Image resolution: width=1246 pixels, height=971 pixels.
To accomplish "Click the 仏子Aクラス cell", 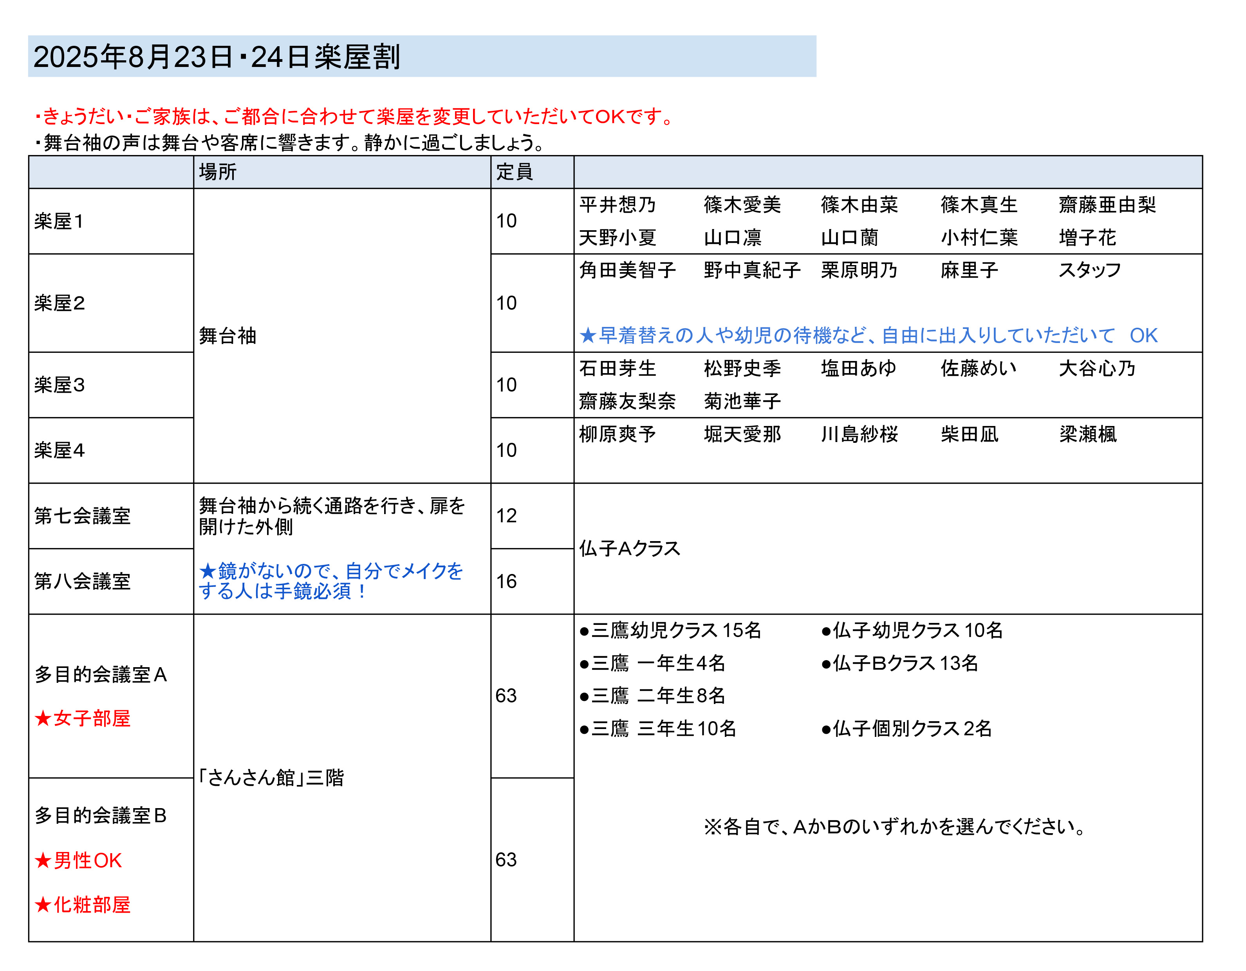I will pos(630,548).
